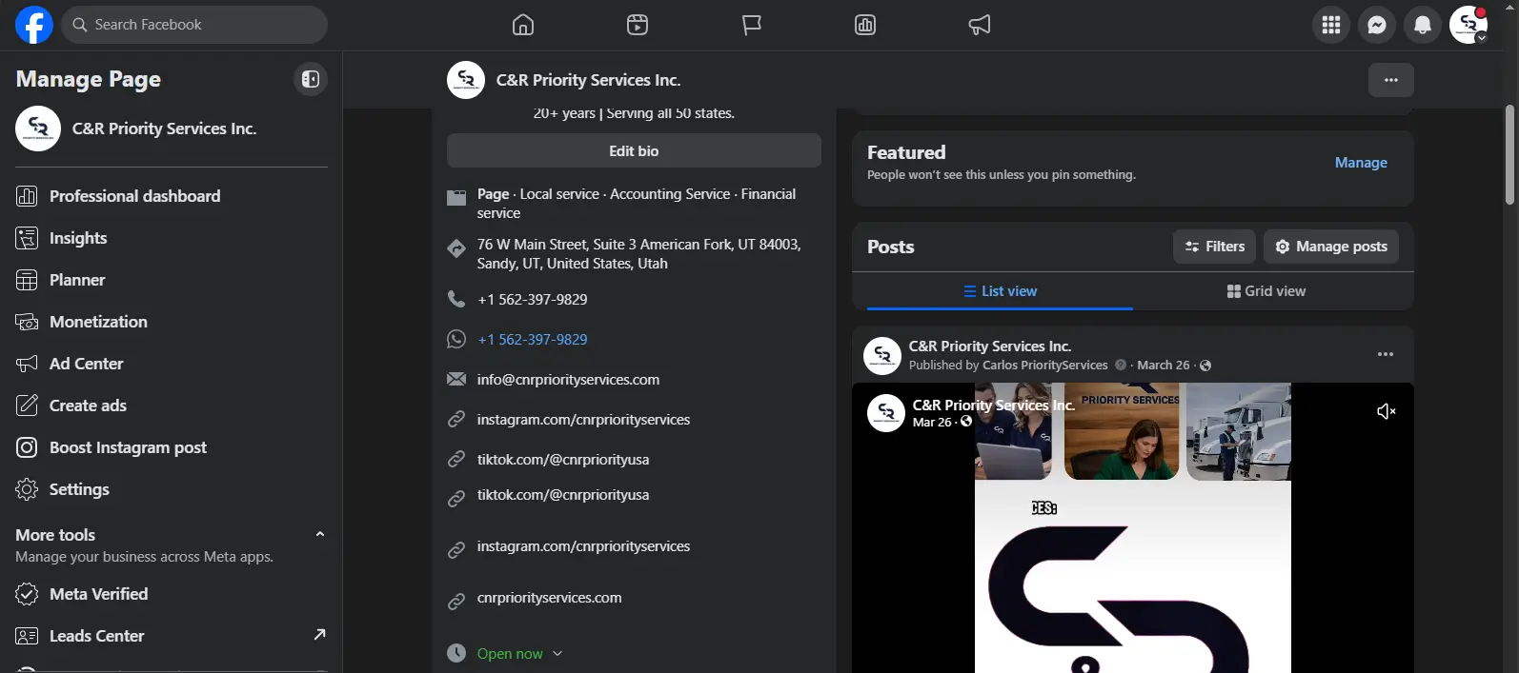The height and width of the screenshot is (673, 1519).
Task: Click the page category folder icon
Action: coord(456,198)
